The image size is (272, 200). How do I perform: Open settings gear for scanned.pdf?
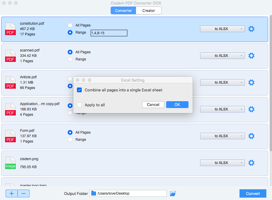pyautogui.click(x=251, y=56)
